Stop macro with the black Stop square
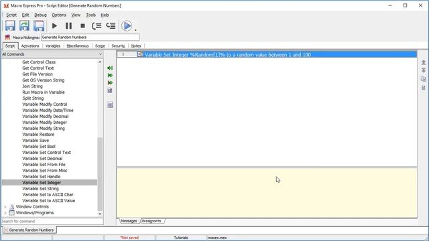 tap(82, 26)
